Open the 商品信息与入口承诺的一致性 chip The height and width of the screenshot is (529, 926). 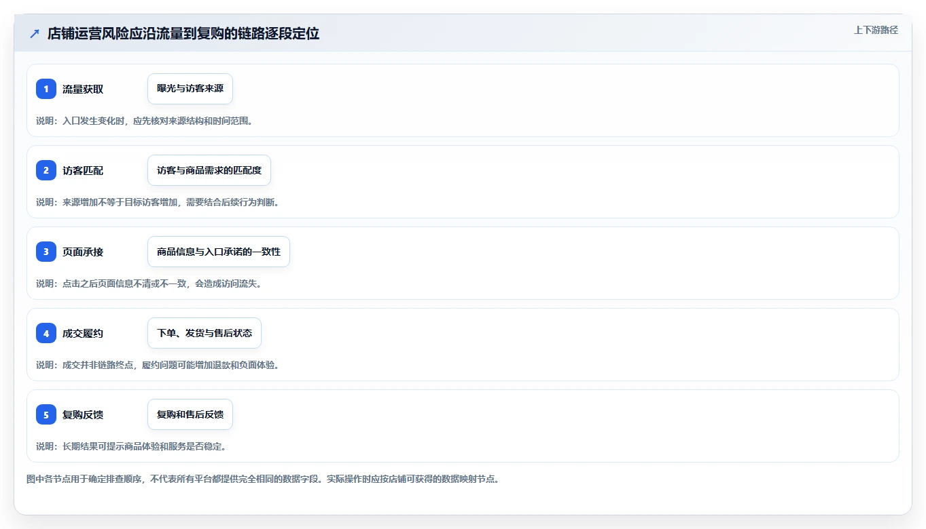pyautogui.click(x=219, y=252)
